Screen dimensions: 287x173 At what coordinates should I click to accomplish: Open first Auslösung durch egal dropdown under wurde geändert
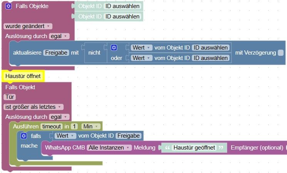click(x=59, y=36)
